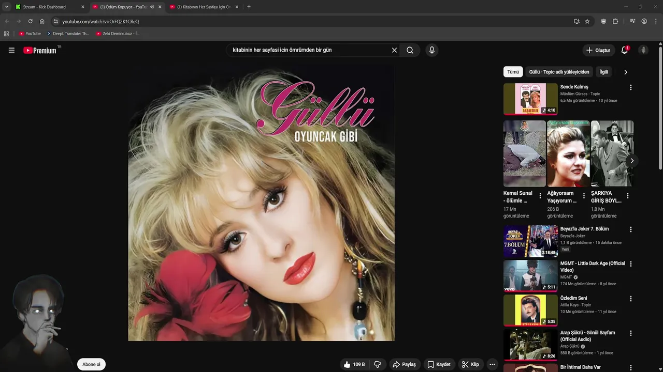Open Kemal Sunal short thumbnail
663x372 pixels.
pos(524,153)
